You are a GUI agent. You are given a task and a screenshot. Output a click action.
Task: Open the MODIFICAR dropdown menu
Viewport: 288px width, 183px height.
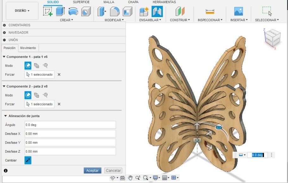(x=114, y=20)
